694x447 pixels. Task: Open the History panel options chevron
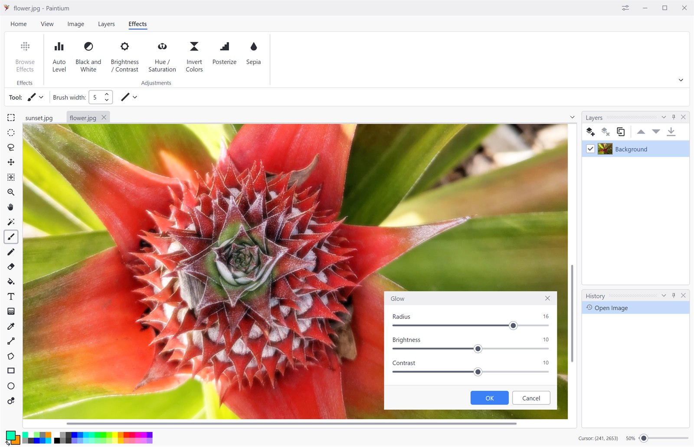pyautogui.click(x=664, y=296)
